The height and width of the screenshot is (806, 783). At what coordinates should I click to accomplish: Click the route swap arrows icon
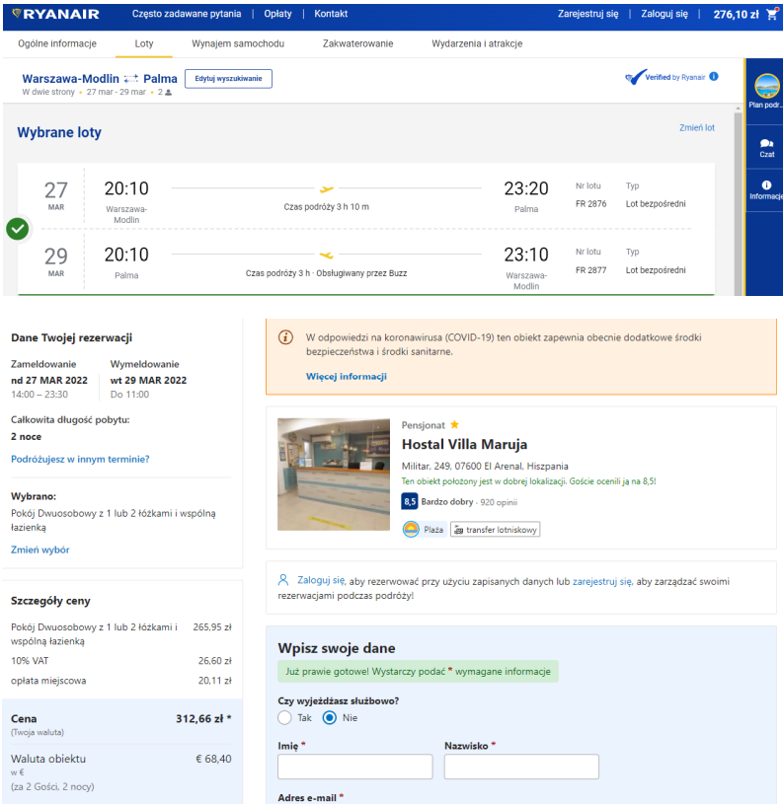[x=131, y=79]
